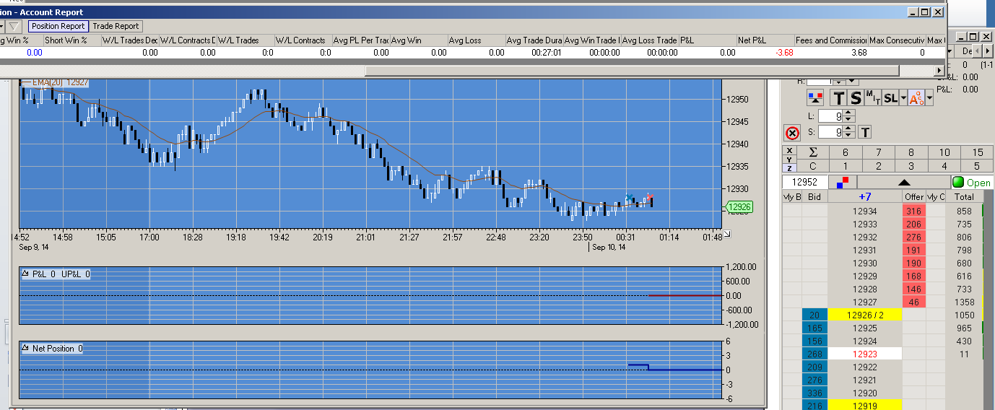Click the filter funnel icon in Account Report
The height and width of the screenshot is (410, 995).
pos(14,26)
